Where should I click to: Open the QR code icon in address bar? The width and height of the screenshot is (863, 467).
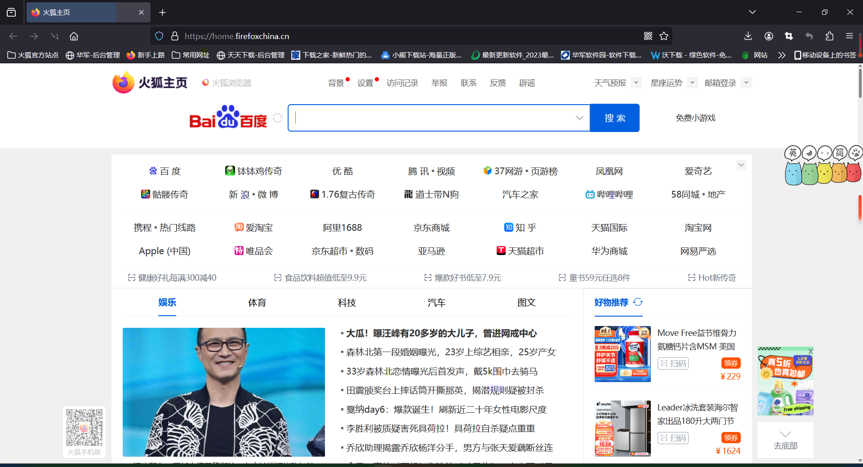pos(648,36)
